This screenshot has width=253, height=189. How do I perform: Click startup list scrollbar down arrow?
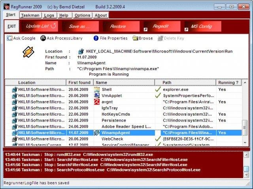tap(245, 142)
